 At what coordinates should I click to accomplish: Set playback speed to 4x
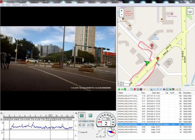coord(87,121)
